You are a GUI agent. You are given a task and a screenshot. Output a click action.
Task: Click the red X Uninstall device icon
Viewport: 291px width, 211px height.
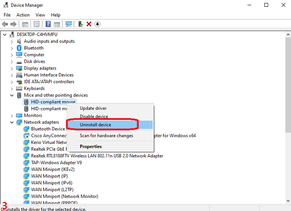coord(89,24)
